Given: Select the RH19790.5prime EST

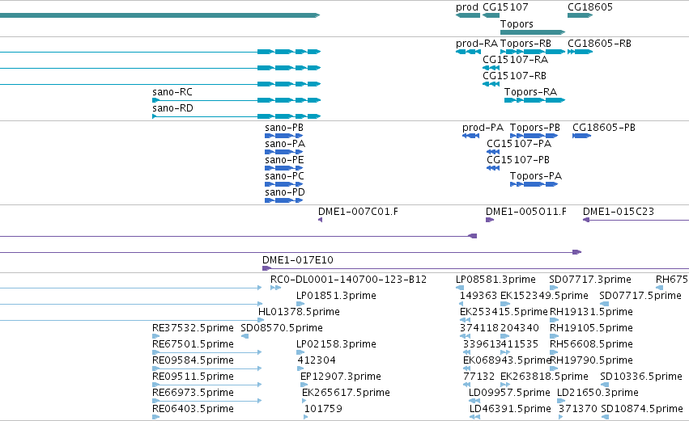Looking at the screenshot, I should coord(554,368).
